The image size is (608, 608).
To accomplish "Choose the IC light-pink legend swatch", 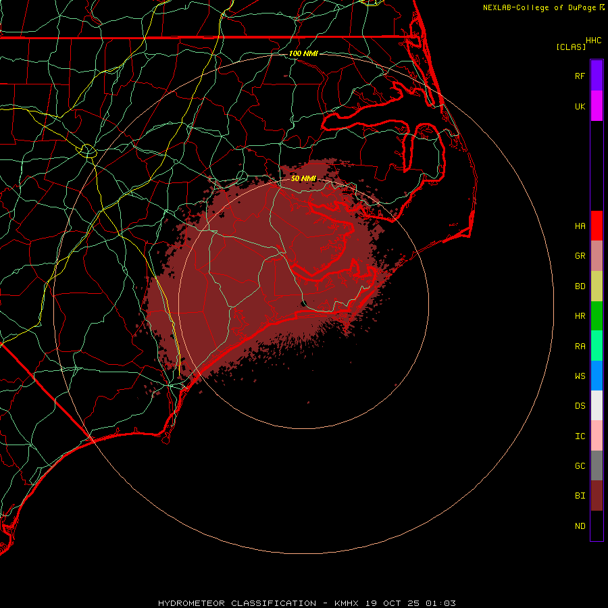I will (x=597, y=436).
